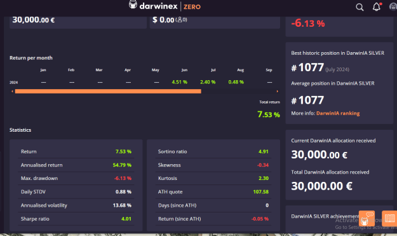Click the Daily STDV 0.88 % row
The image size is (397, 236).
(76, 192)
